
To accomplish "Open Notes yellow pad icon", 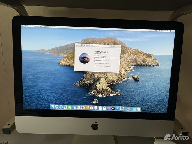I will pyautogui.click(x=100, y=108).
